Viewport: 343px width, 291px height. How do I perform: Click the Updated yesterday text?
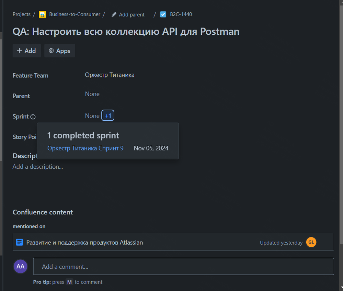pos(281,243)
